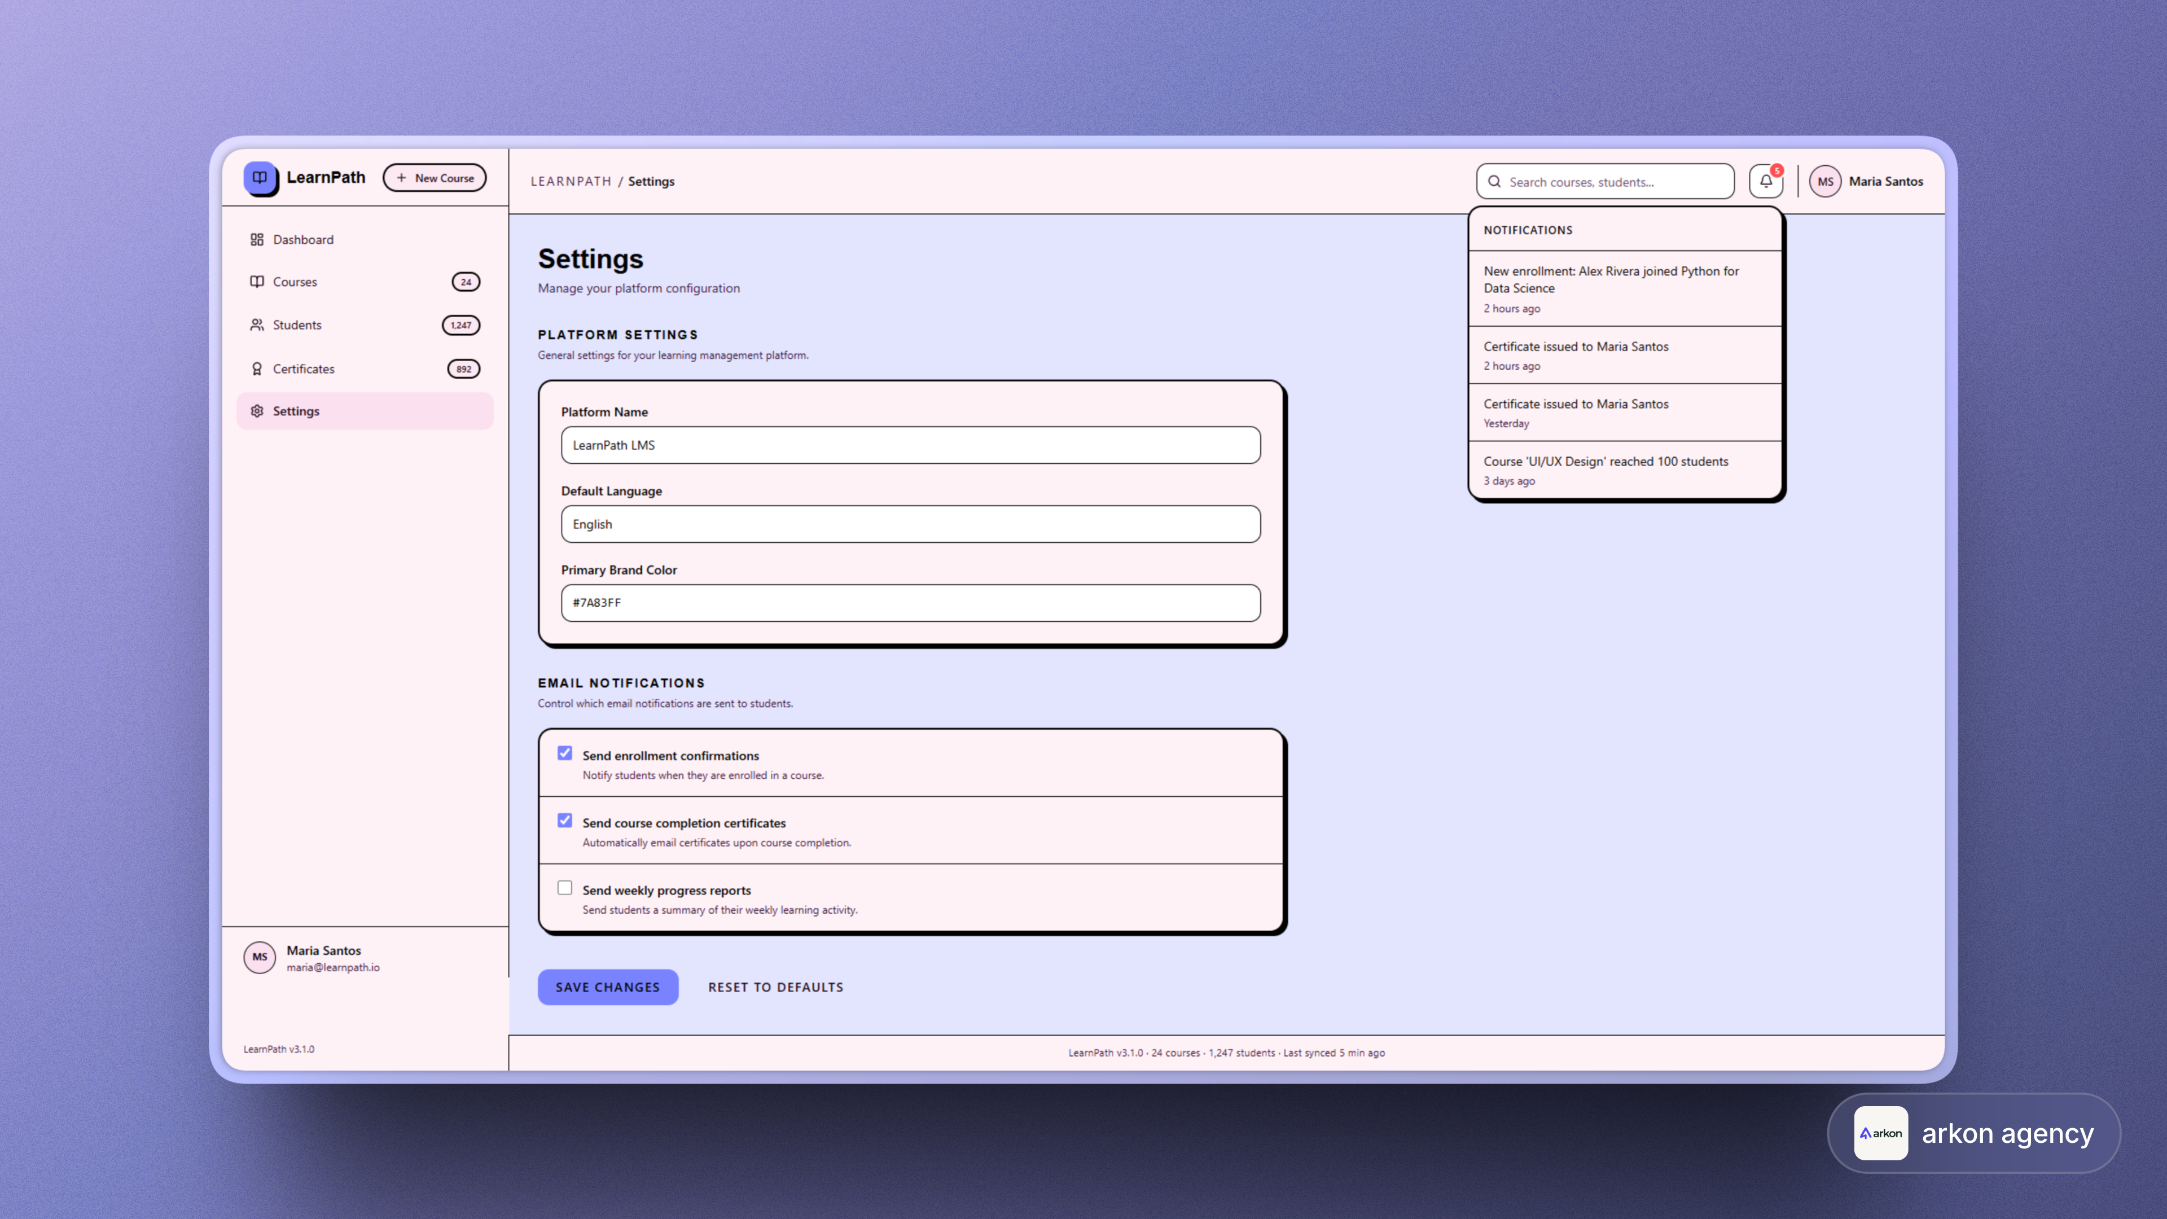The image size is (2167, 1219).
Task: Click the Students people icon
Action: tap(257, 325)
